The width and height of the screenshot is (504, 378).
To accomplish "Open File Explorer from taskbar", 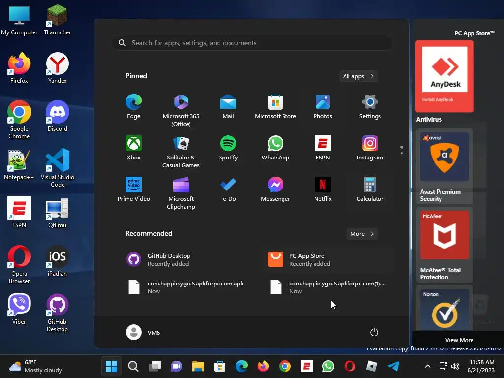I will [x=198, y=366].
